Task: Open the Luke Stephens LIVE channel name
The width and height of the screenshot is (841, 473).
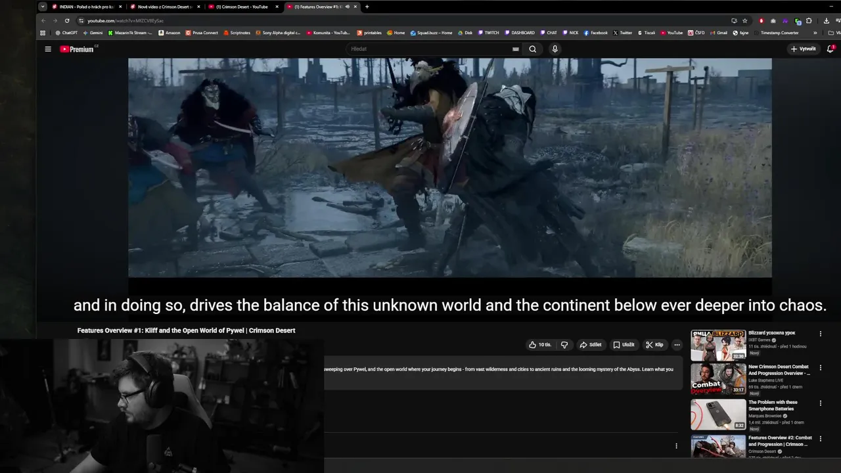Action: 767,380
